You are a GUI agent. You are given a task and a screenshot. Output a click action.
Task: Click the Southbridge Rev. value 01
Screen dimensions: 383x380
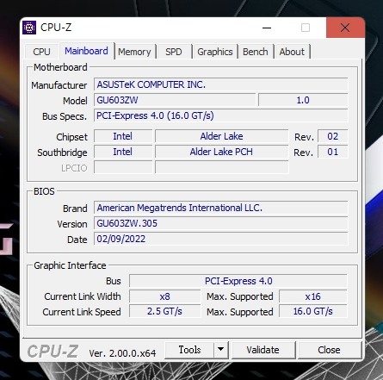tap(333, 152)
